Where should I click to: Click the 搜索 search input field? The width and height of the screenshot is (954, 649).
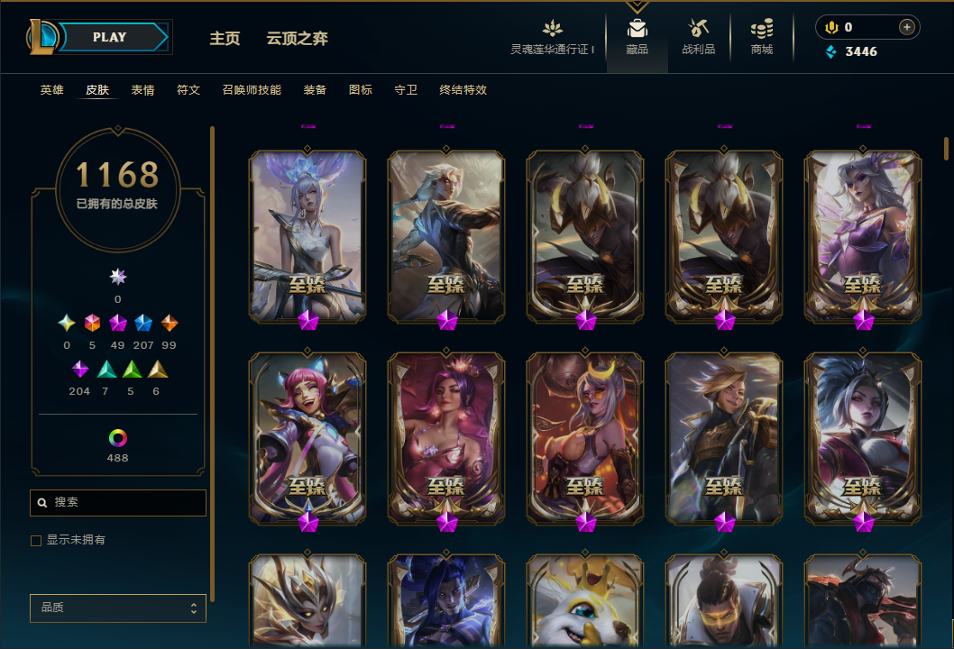pyautogui.click(x=118, y=502)
